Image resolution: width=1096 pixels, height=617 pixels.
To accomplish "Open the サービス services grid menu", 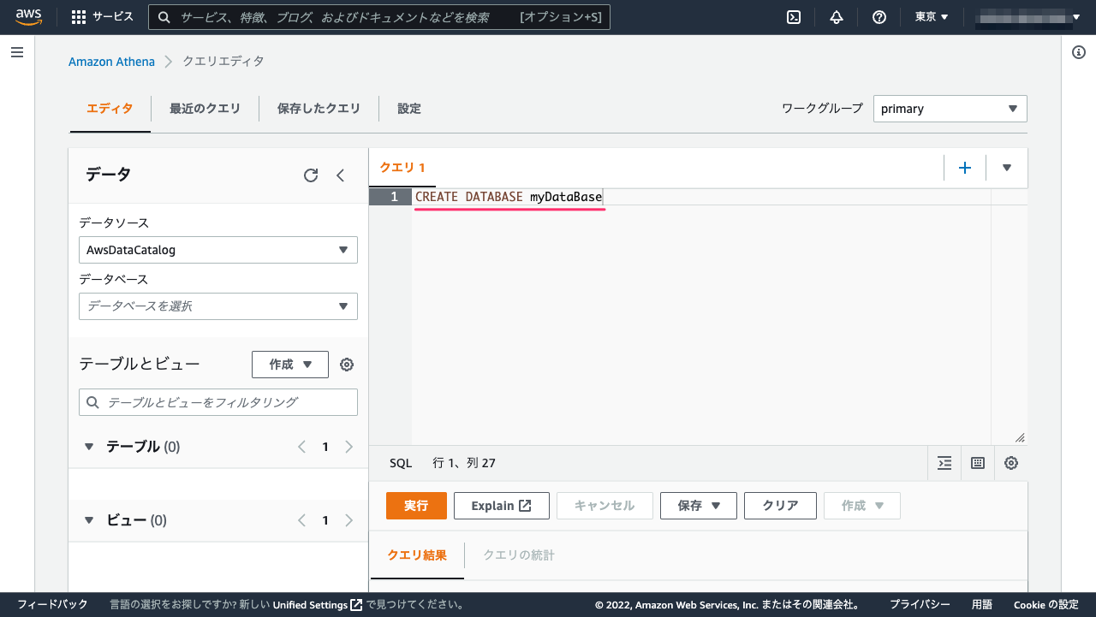I will tap(102, 17).
